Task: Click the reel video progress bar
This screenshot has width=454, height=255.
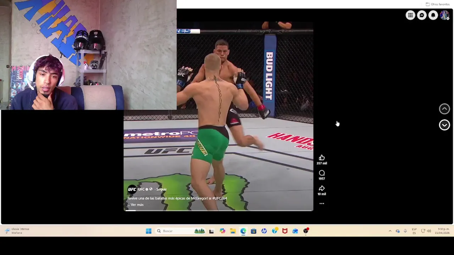Action: 218,210
